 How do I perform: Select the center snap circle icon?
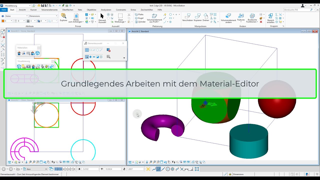(x=168, y=169)
